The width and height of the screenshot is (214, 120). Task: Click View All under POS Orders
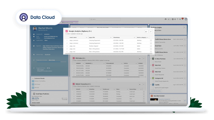pyautogui.click(x=109, y=79)
